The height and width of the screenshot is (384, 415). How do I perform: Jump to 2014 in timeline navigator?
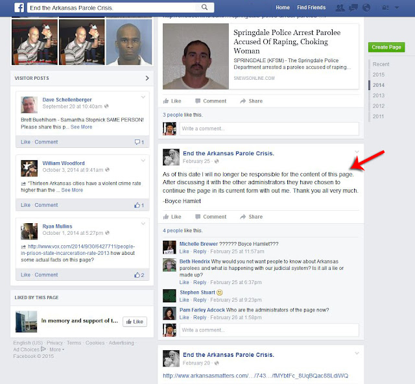pos(379,85)
